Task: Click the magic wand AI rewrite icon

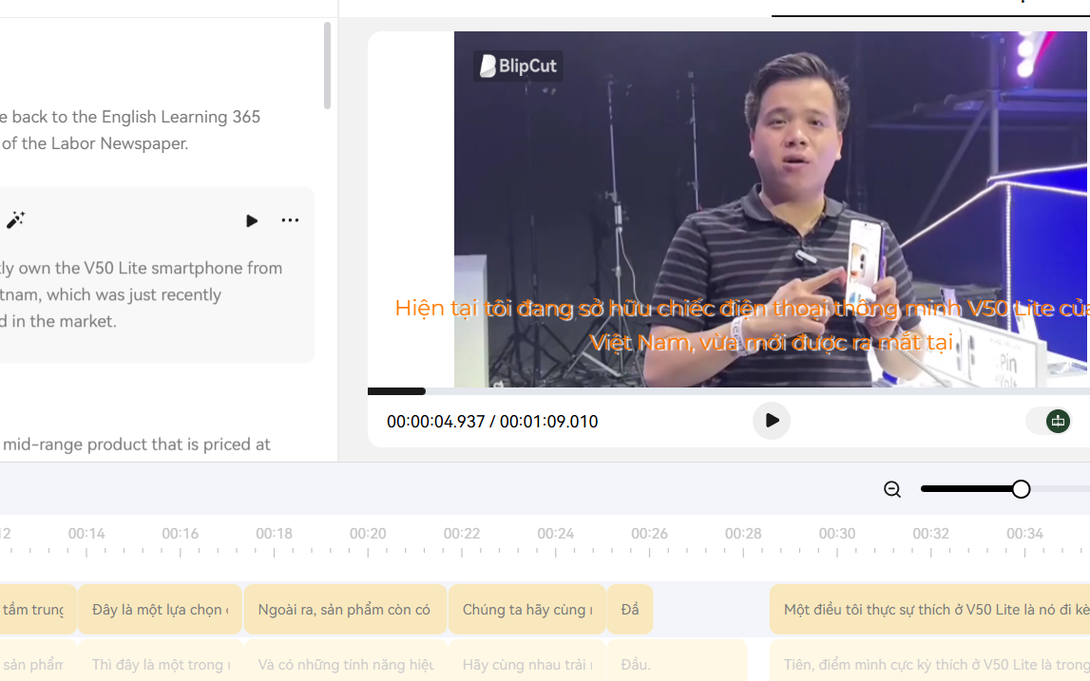Action: [15, 220]
